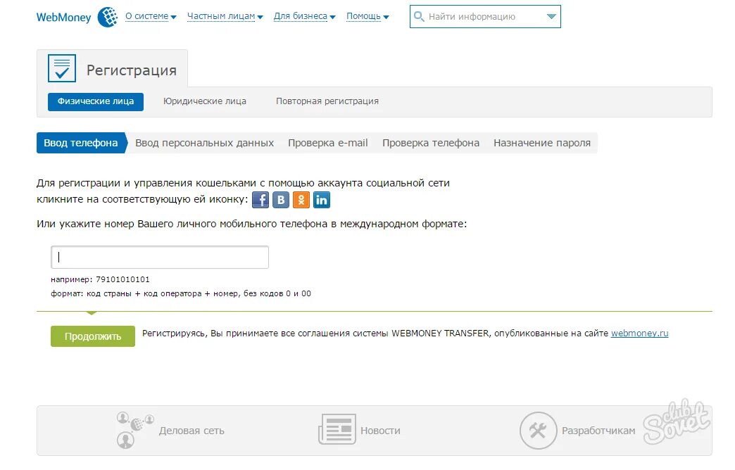Viewport: 735px width, 470px height.
Task: Click the example text 'например: 79101010101'
Action: click(100, 279)
